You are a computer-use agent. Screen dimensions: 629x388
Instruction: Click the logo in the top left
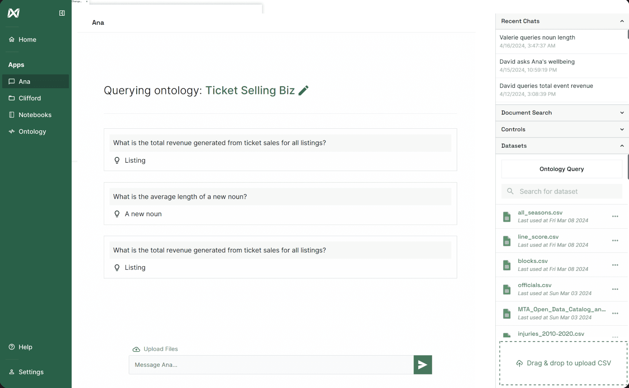[13, 13]
